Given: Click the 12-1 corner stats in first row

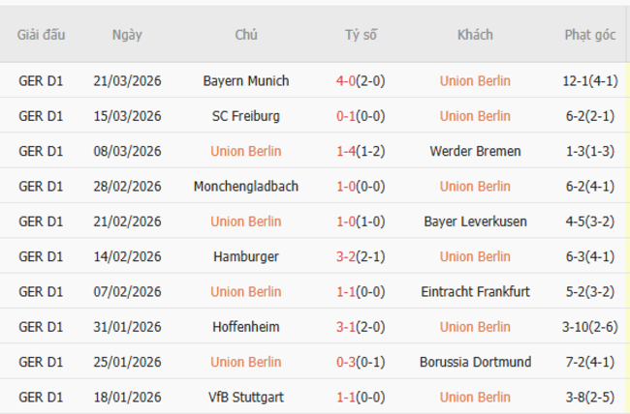Looking at the screenshot, I should coord(578,81).
